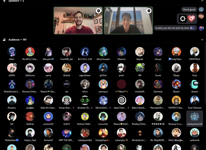The width and height of the screenshot is (206, 150).
Task: Select Muted.s avatar
Action: click(x=12, y=100)
